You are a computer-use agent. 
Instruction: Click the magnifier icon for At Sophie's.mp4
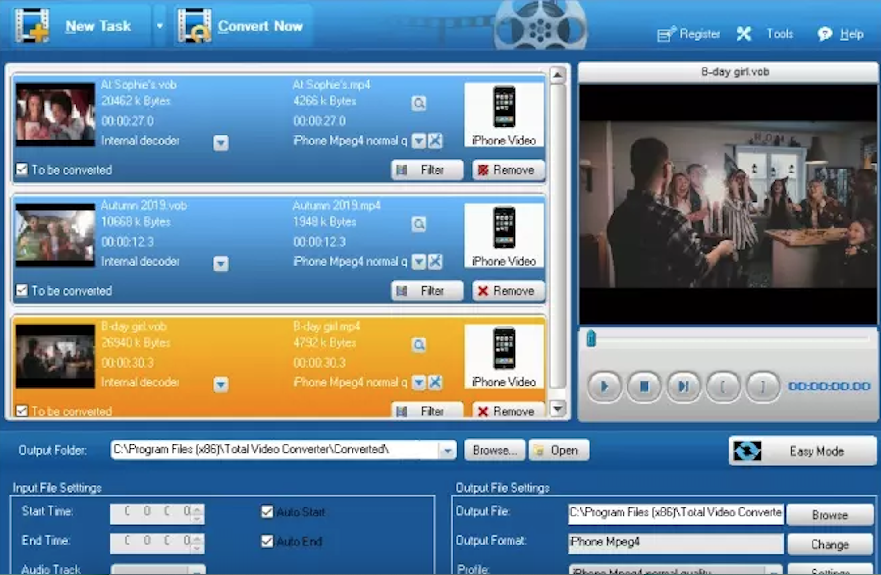[419, 103]
